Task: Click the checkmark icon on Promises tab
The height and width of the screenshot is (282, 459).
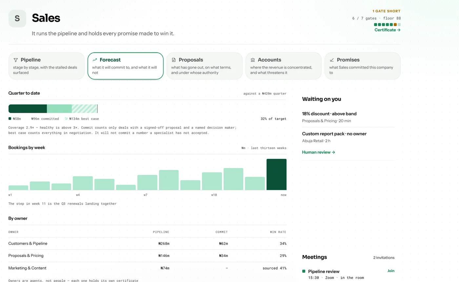Action: [x=332, y=60]
